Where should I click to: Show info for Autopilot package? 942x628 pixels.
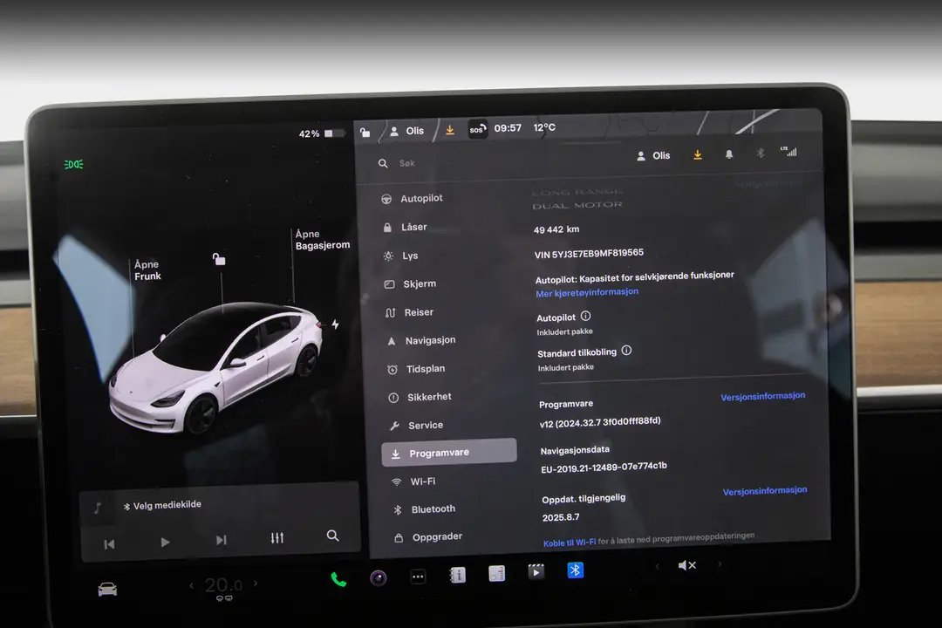(x=586, y=316)
